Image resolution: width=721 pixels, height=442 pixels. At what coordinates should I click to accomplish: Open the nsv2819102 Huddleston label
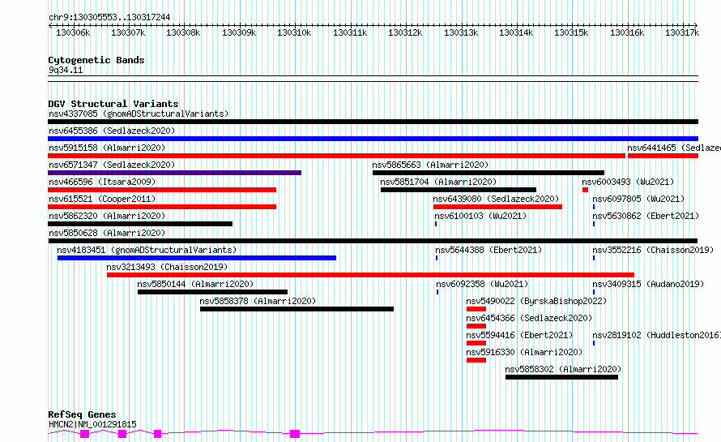click(657, 335)
